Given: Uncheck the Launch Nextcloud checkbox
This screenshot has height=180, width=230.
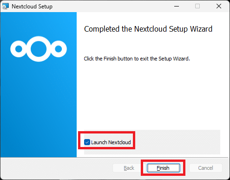Looking at the screenshot, I should pyautogui.click(x=87, y=142).
